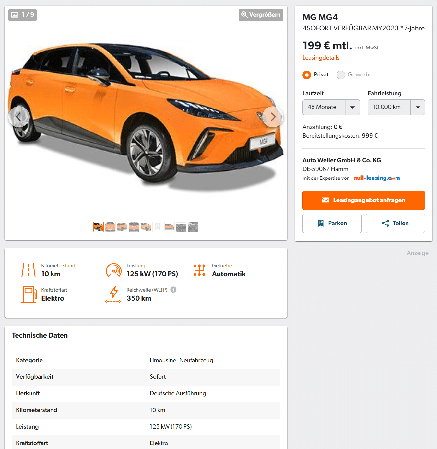The height and width of the screenshot is (449, 437).
Task: Select second gallery thumbnail
Action: pyautogui.click(x=111, y=227)
